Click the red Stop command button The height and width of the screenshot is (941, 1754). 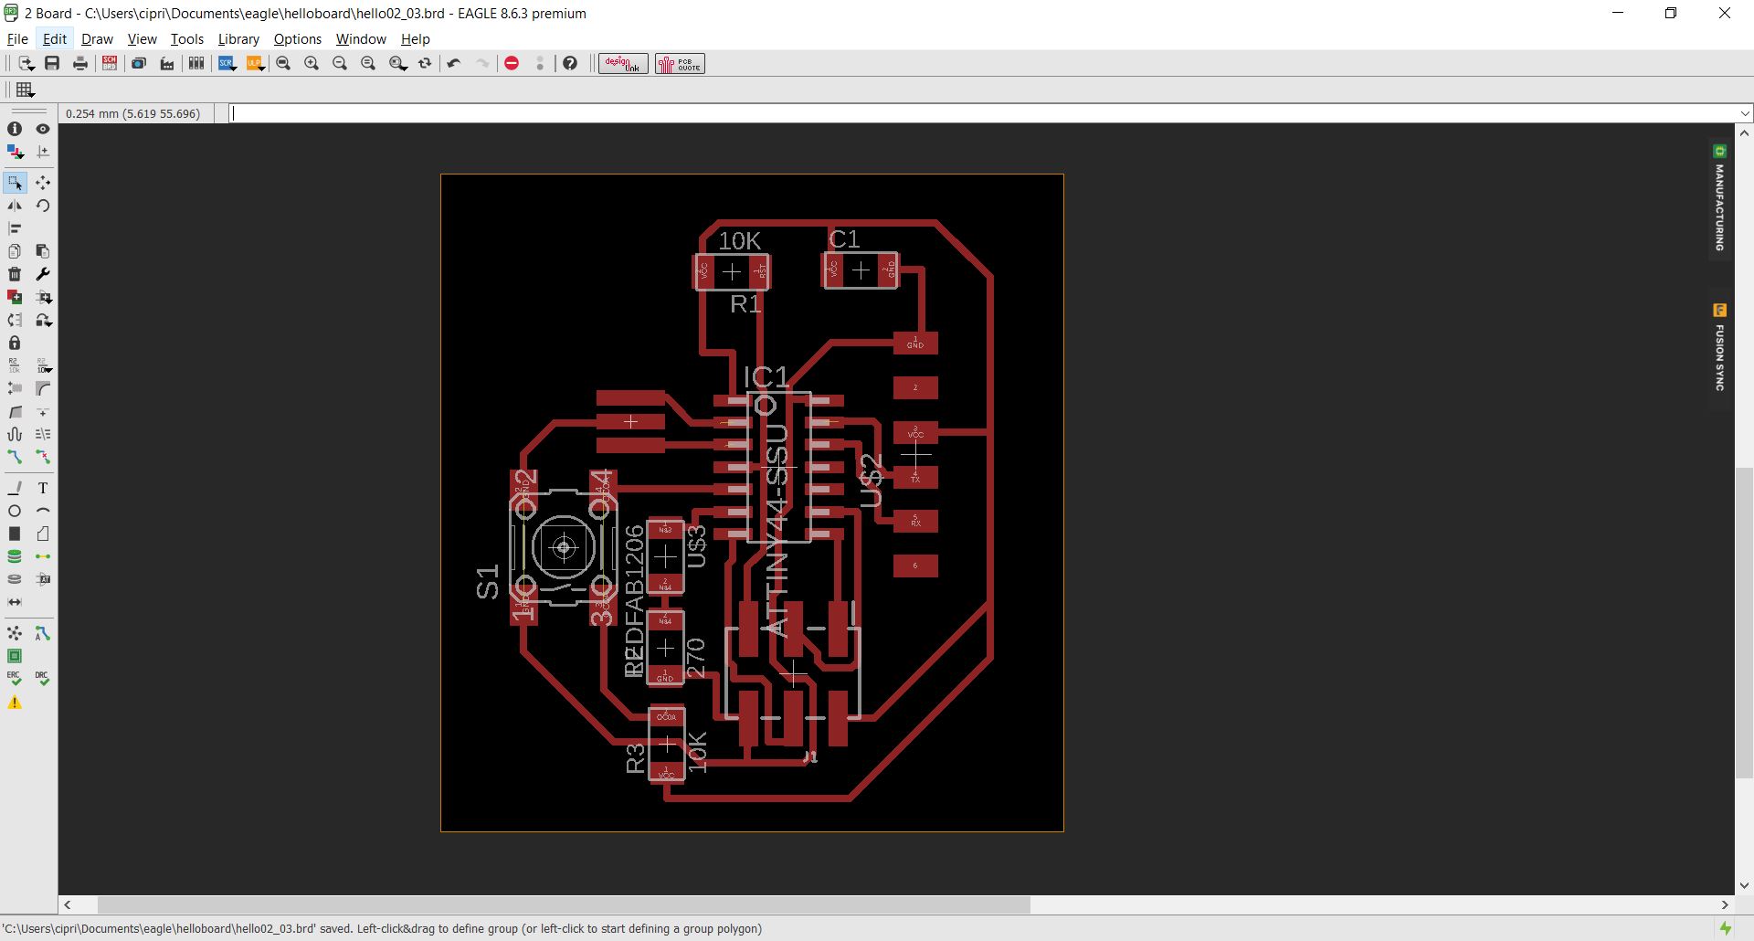pos(512,63)
